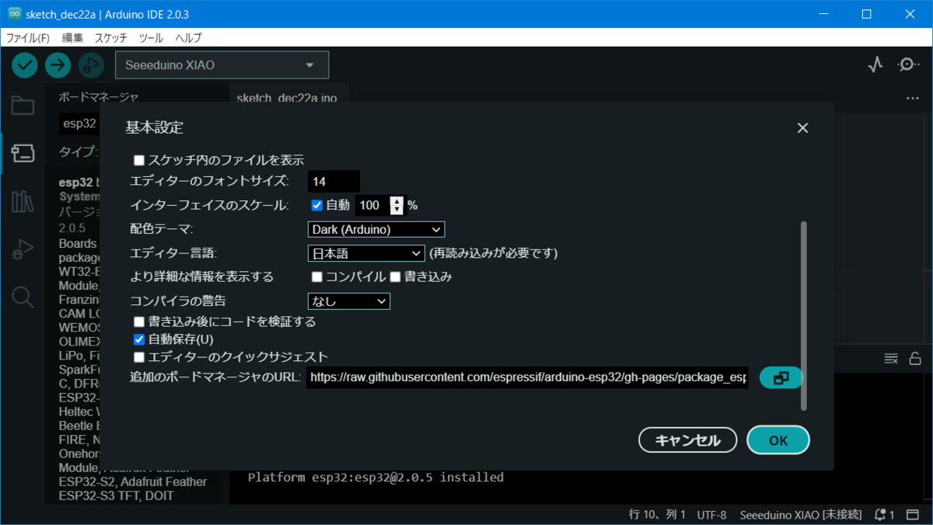
Task: Toggle the output lock icon
Action: pyautogui.click(x=915, y=358)
